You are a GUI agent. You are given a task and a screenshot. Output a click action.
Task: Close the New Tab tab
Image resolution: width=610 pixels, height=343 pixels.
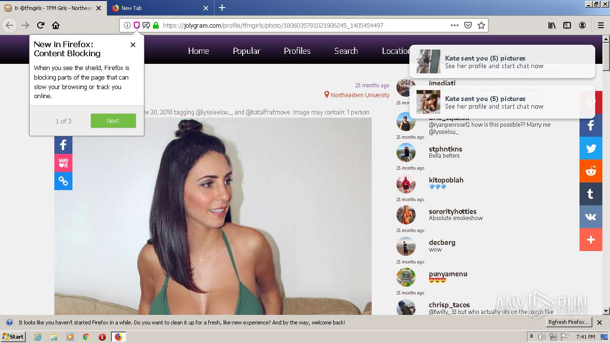click(206, 8)
